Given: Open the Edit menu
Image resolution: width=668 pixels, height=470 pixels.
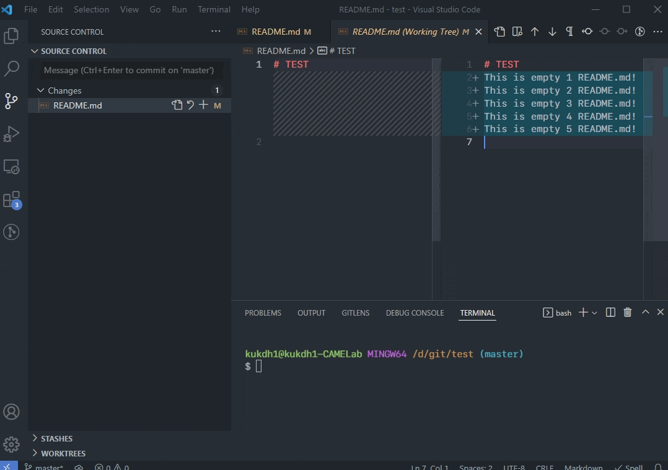Looking at the screenshot, I should pos(55,9).
